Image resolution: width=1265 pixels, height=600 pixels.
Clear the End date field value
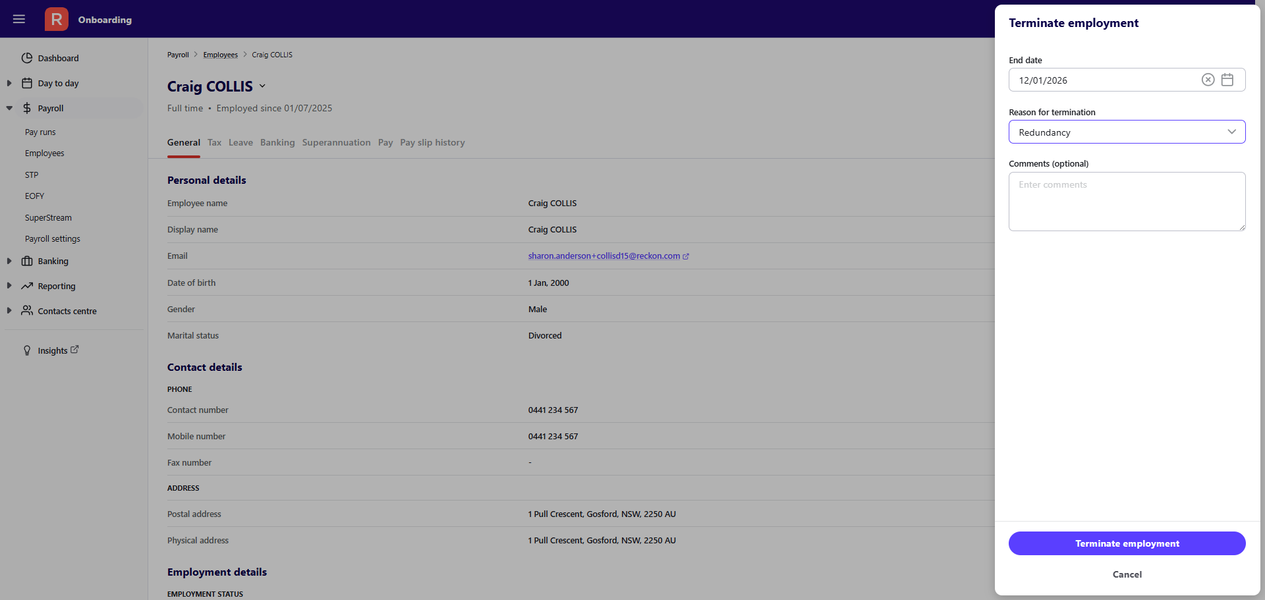coord(1208,80)
